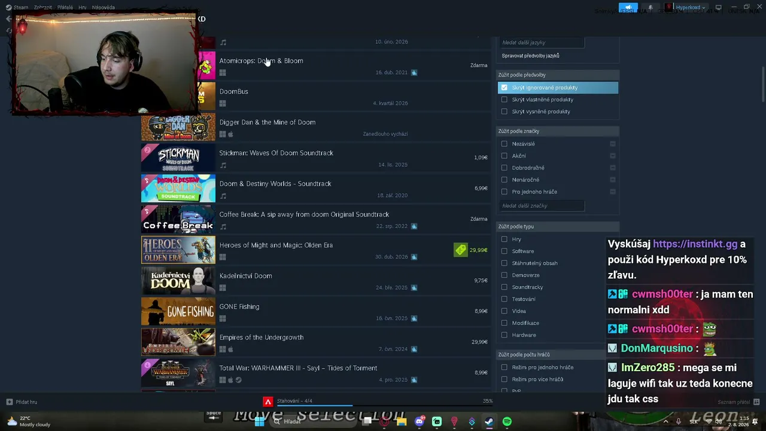Open File Explorer from taskbar
Screen dimensions: 766x431
pyautogui.click(x=401, y=421)
